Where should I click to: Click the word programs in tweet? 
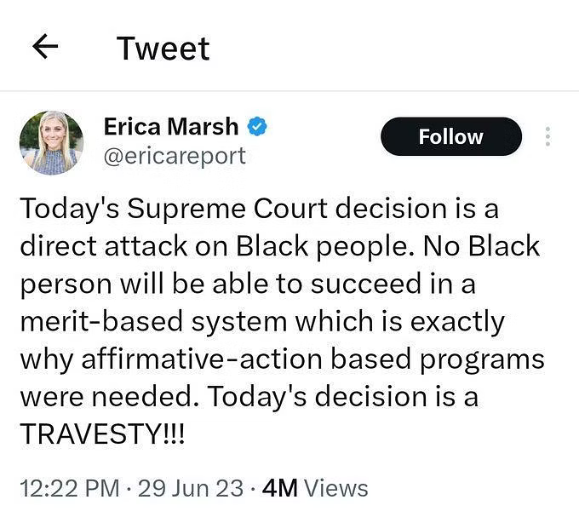tap(482, 360)
